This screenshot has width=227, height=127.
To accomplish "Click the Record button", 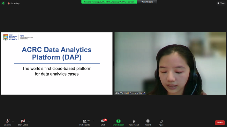I will click(148, 122).
